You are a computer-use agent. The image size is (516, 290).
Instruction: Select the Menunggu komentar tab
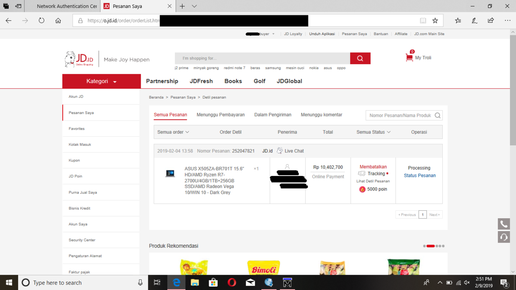click(x=322, y=115)
